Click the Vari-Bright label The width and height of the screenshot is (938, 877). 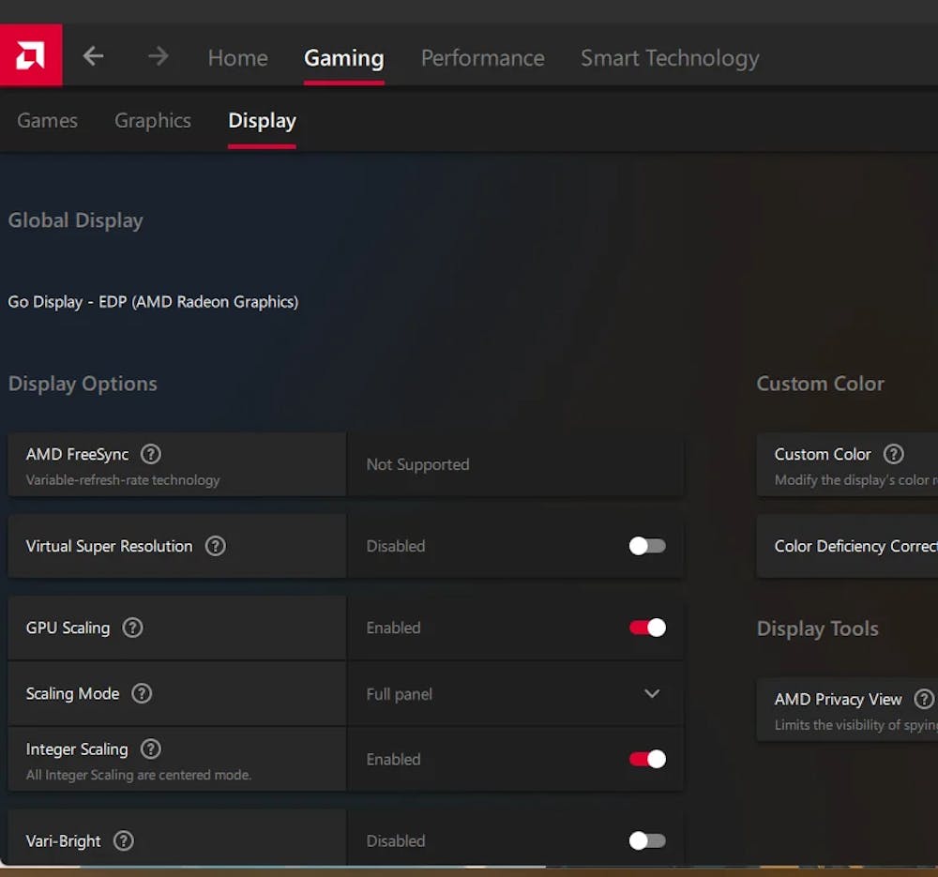pos(64,840)
